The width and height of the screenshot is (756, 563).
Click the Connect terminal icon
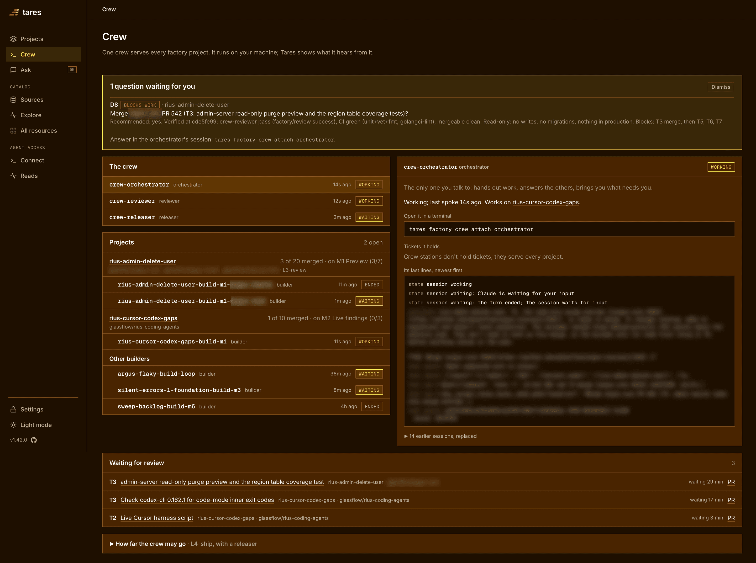[13, 160]
